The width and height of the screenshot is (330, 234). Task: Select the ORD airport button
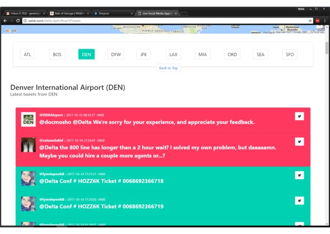tap(232, 54)
